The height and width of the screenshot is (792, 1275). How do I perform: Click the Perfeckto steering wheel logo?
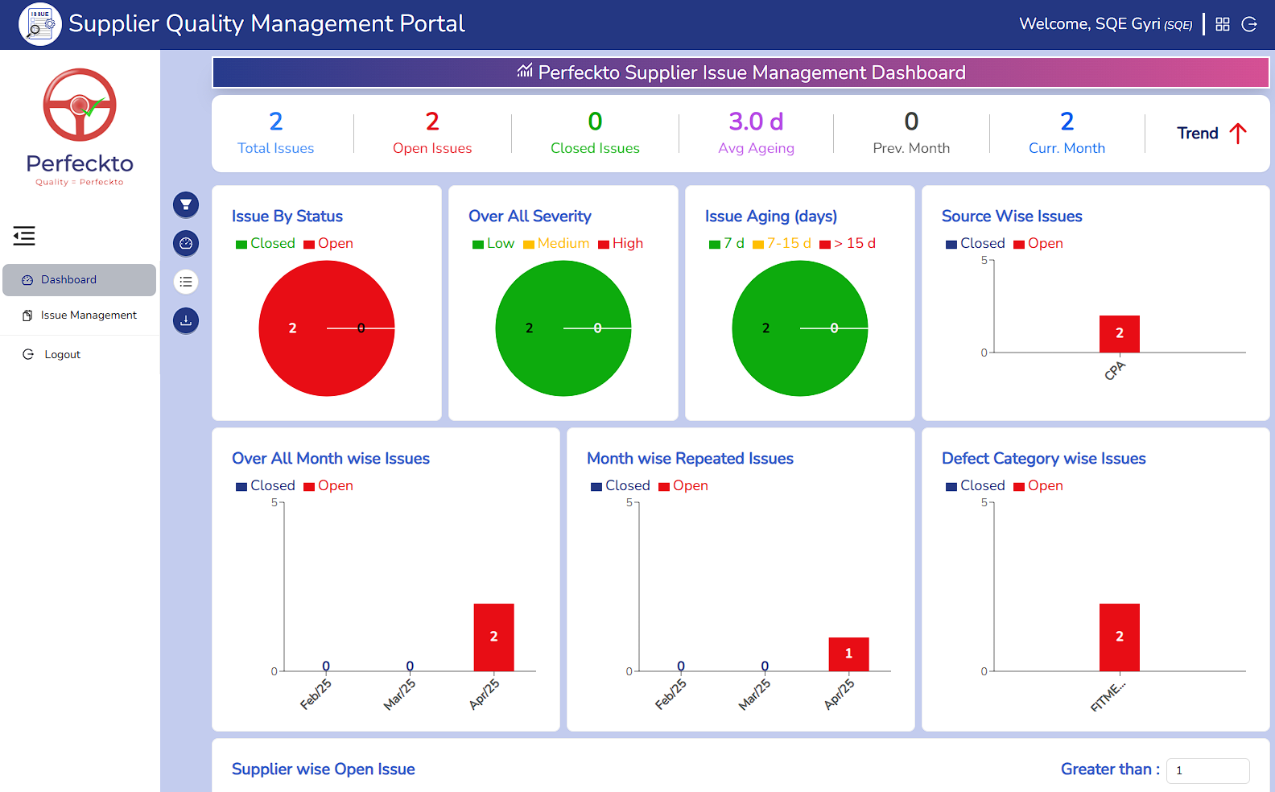pos(80,105)
